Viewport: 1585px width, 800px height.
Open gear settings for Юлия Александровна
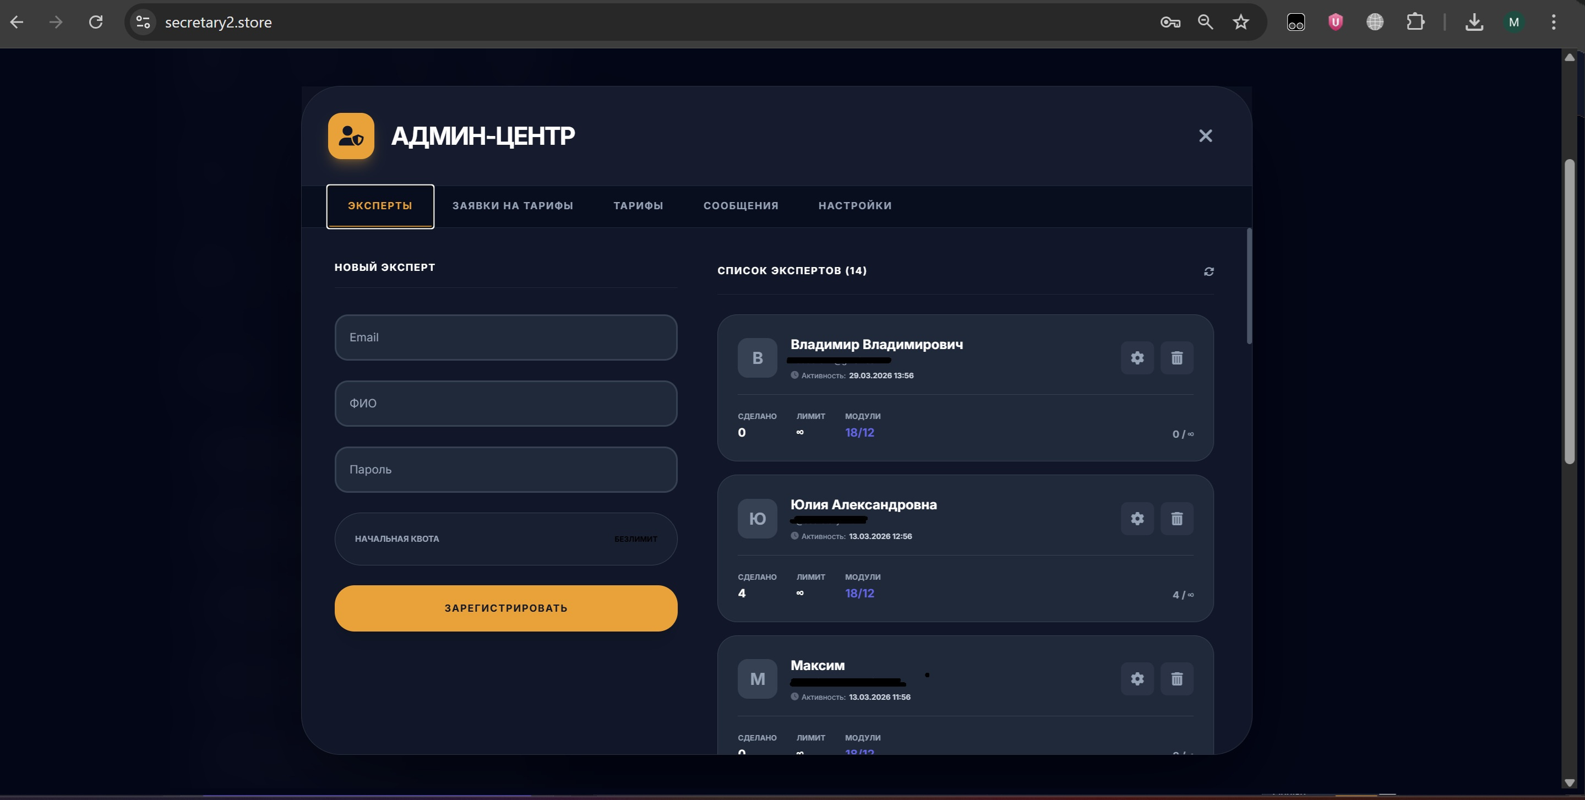1137,518
